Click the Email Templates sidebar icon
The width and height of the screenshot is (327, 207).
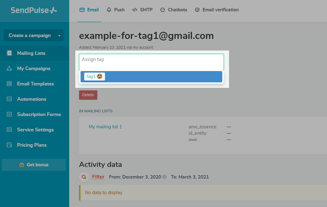click(9, 84)
